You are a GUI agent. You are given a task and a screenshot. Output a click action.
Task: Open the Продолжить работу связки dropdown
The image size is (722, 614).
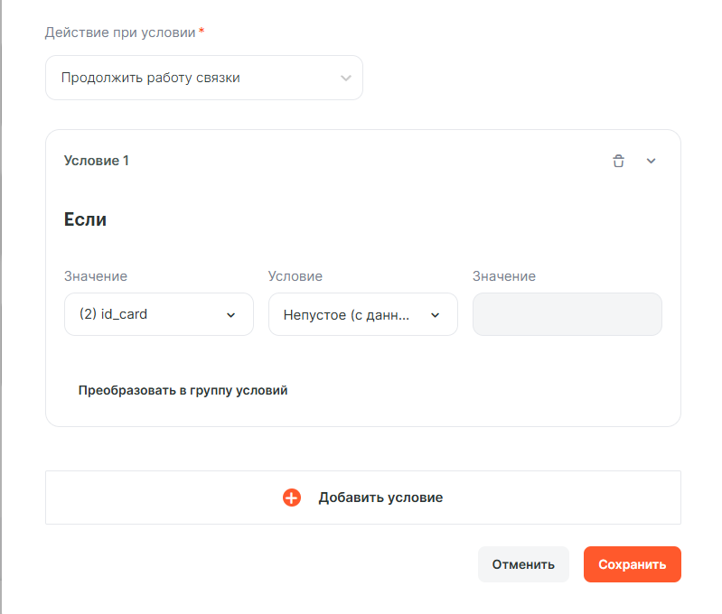click(203, 78)
